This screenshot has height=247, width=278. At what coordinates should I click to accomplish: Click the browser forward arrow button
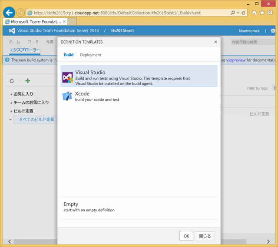pyautogui.click(x=20, y=13)
